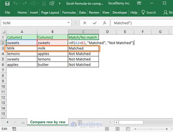Select the Compare row by row sheet tab
This screenshot has width=173, height=132.
click(48, 122)
